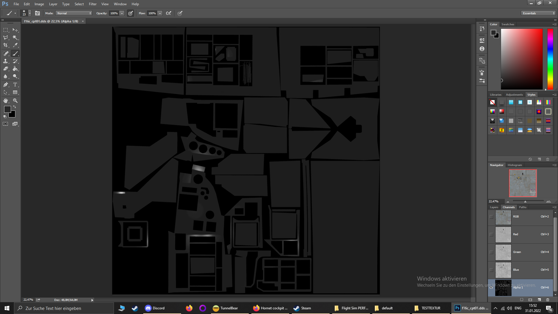The width and height of the screenshot is (558, 314).
Task: Select the Dodge tool
Action: tap(15, 76)
